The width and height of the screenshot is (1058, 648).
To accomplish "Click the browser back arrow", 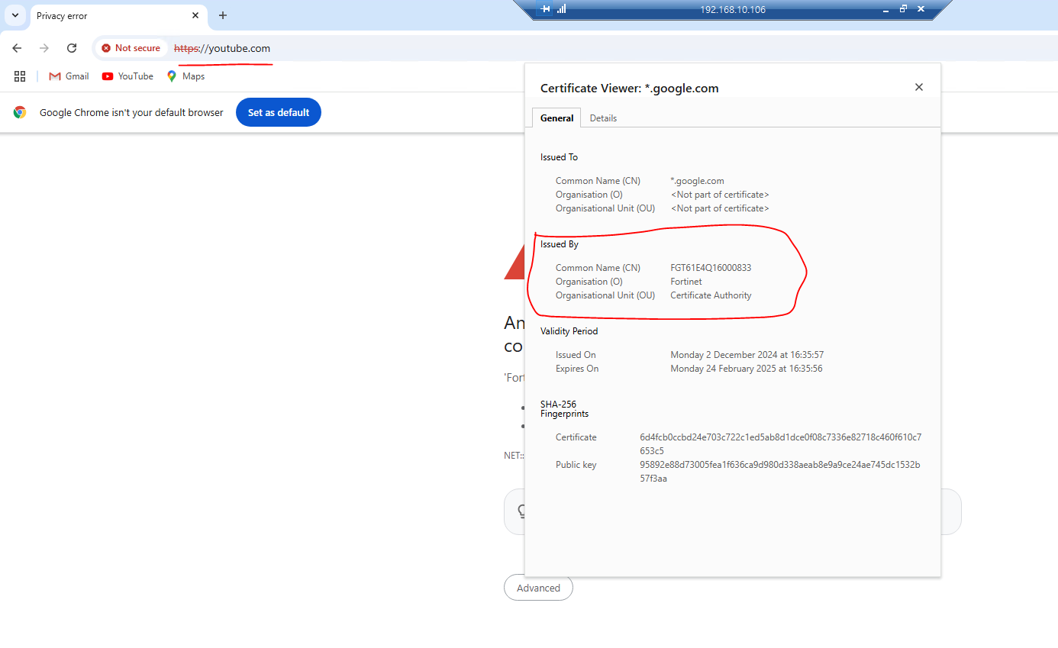I will [17, 48].
